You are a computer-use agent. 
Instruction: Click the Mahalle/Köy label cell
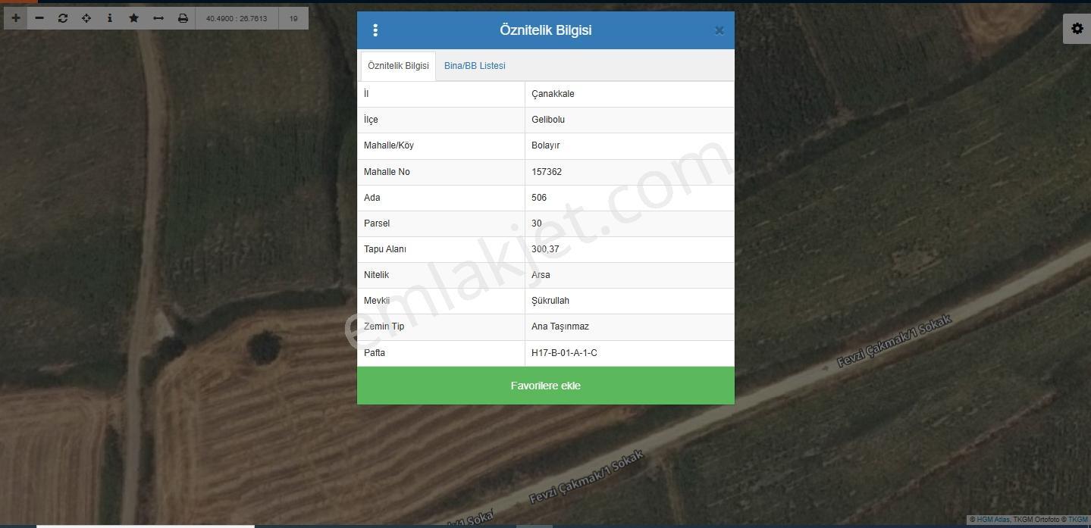440,145
